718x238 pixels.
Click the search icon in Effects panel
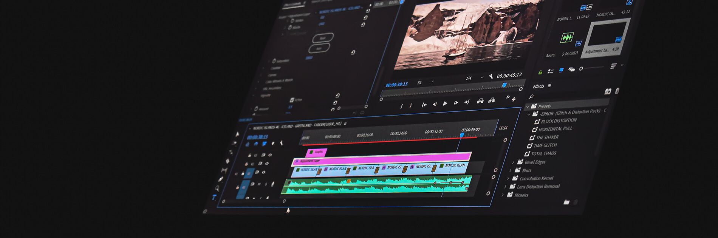click(531, 97)
